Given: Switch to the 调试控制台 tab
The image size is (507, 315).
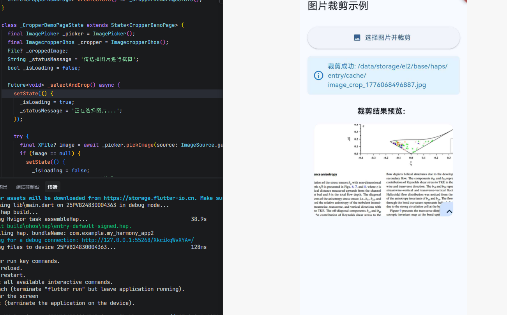Looking at the screenshot, I should 28,187.
